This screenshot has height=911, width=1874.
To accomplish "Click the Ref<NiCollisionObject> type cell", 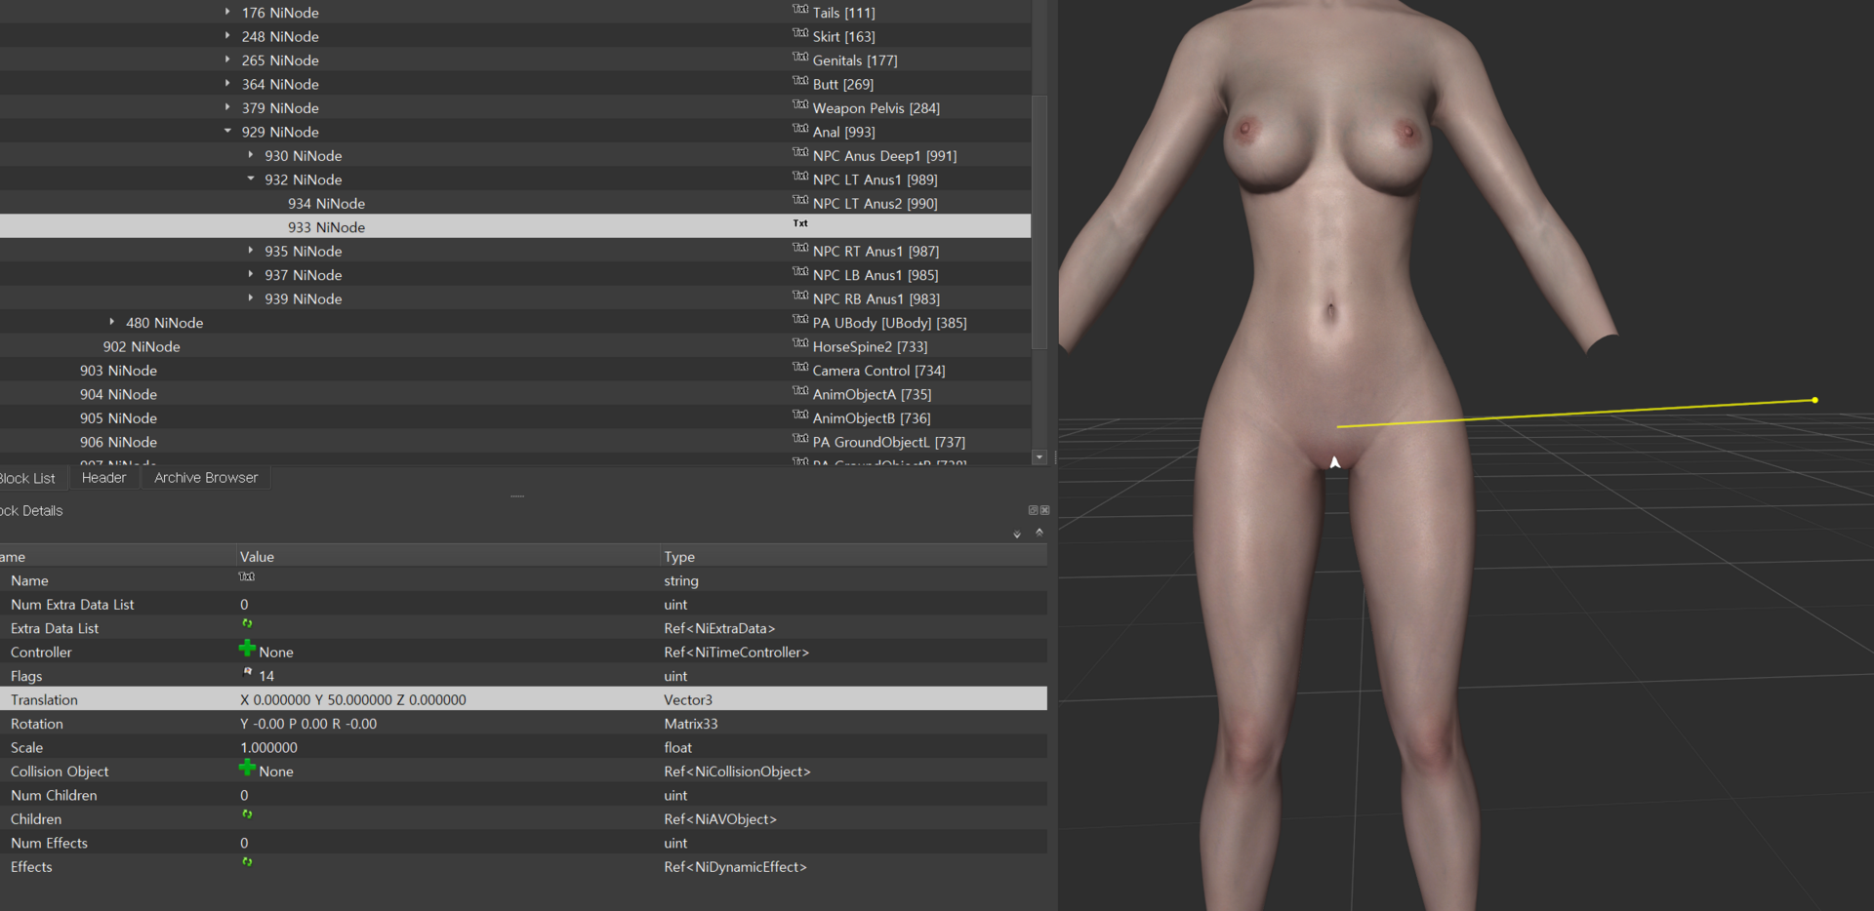I will (x=737, y=772).
